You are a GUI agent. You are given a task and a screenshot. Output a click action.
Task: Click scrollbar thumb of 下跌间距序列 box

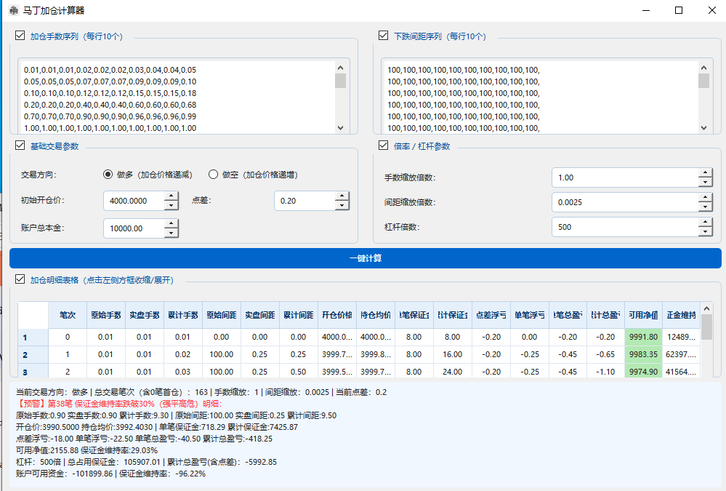(x=703, y=81)
